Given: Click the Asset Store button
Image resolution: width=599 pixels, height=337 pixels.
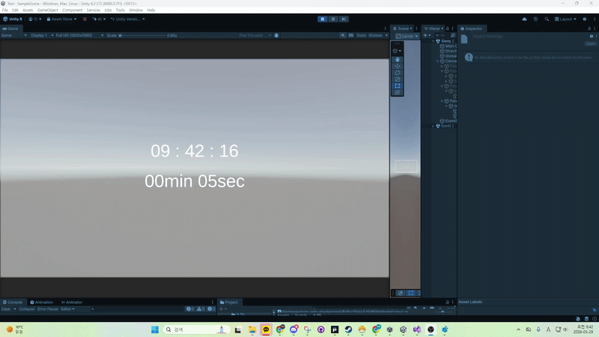Looking at the screenshot, I should 61,19.
